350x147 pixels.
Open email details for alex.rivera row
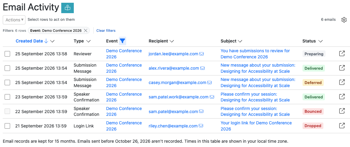click(x=342, y=68)
